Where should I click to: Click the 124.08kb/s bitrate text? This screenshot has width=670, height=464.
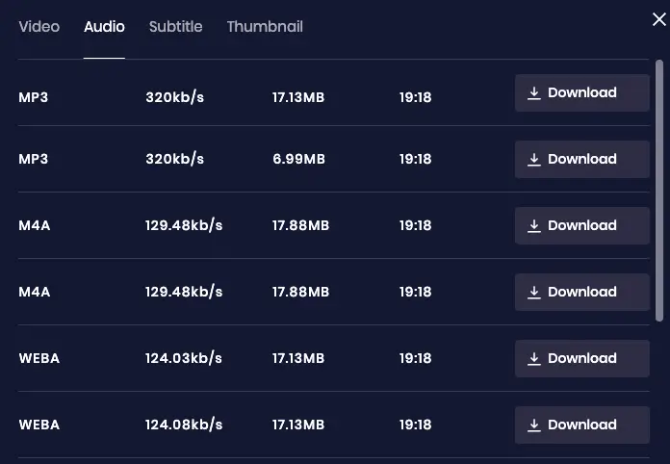(x=184, y=425)
